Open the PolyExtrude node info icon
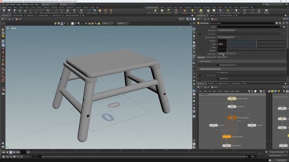Image resolution: width=289 pixels, height=162 pixels. [284, 23]
